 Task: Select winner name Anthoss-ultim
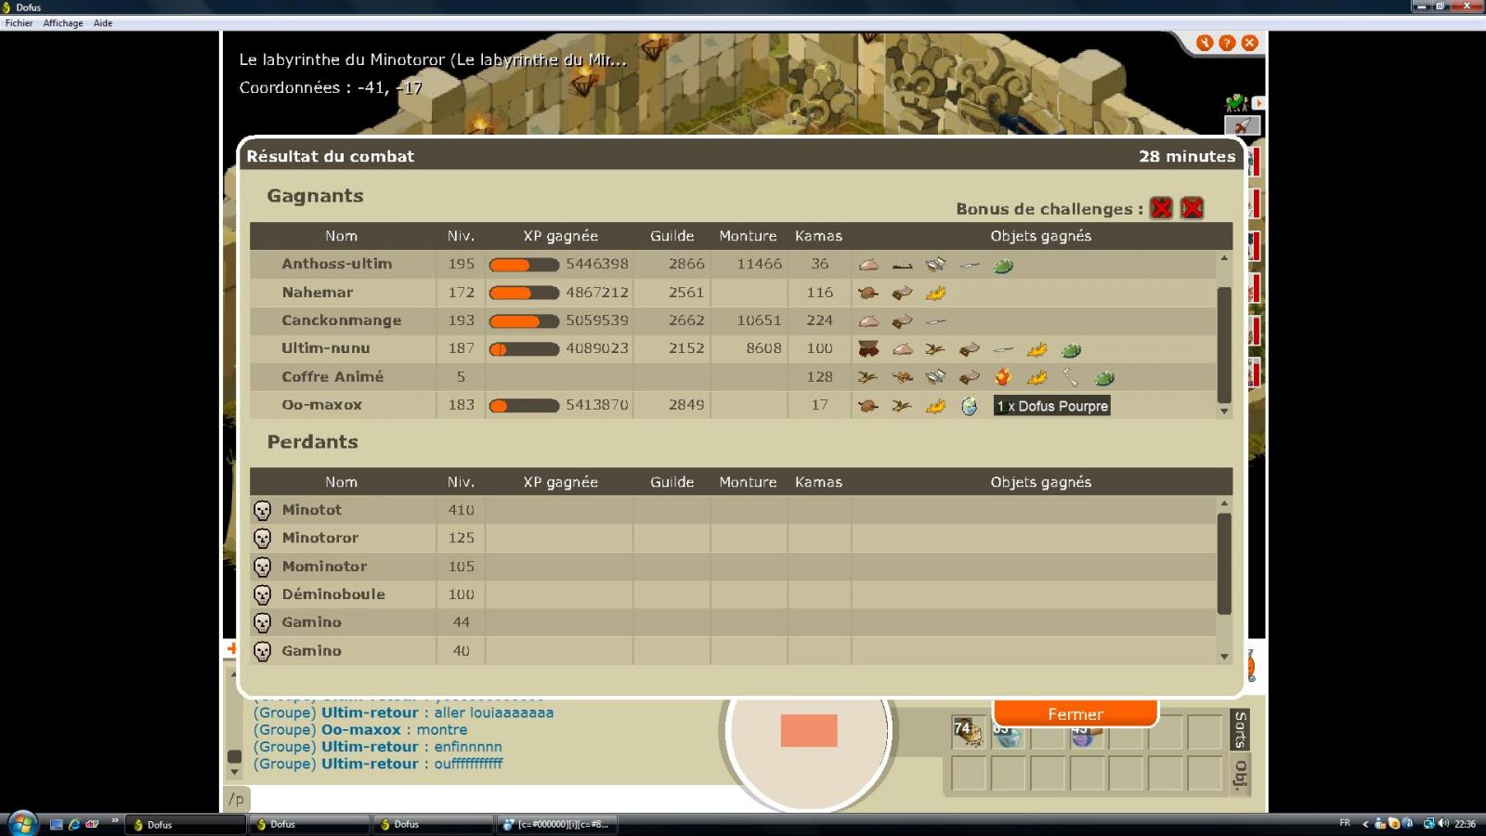click(337, 264)
